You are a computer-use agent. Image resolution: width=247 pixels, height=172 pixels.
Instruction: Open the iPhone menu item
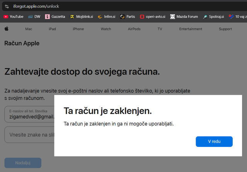pos(78,29)
